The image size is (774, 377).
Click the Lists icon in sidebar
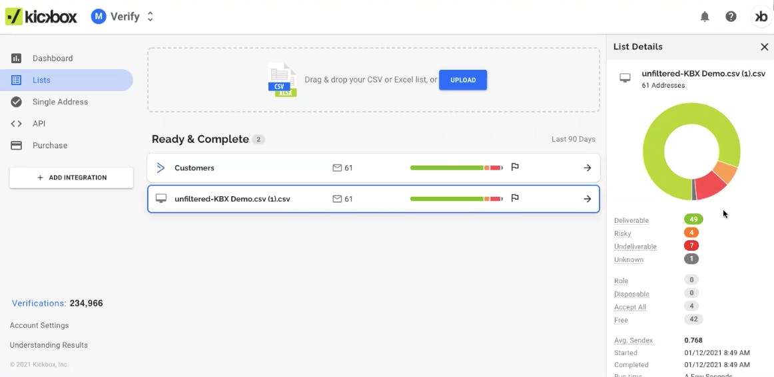(16, 80)
